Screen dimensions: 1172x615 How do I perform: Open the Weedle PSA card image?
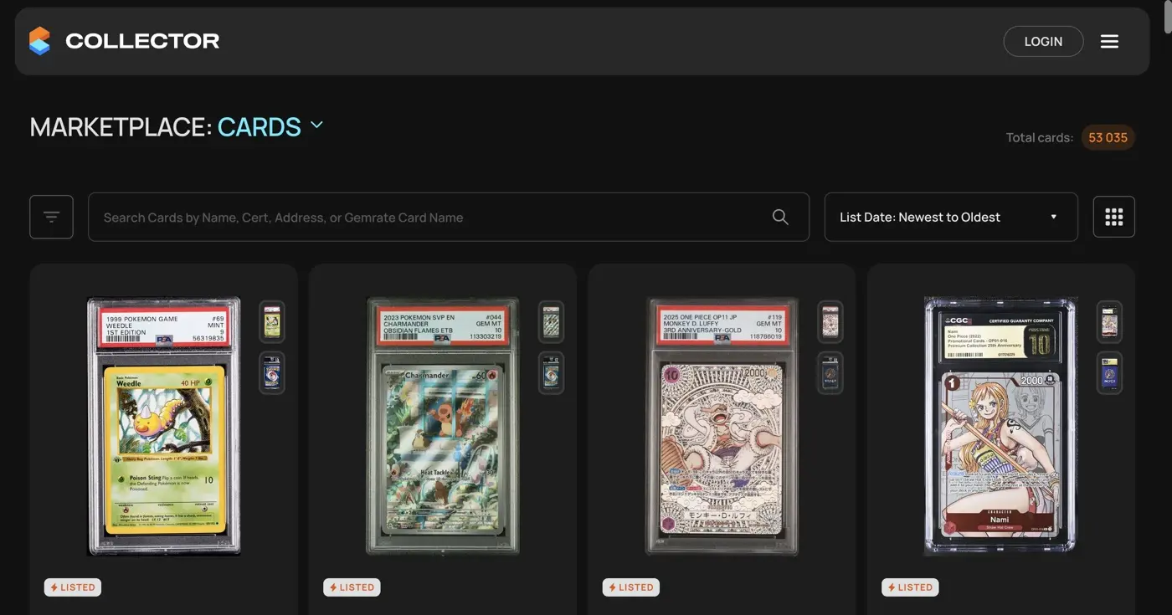click(164, 426)
